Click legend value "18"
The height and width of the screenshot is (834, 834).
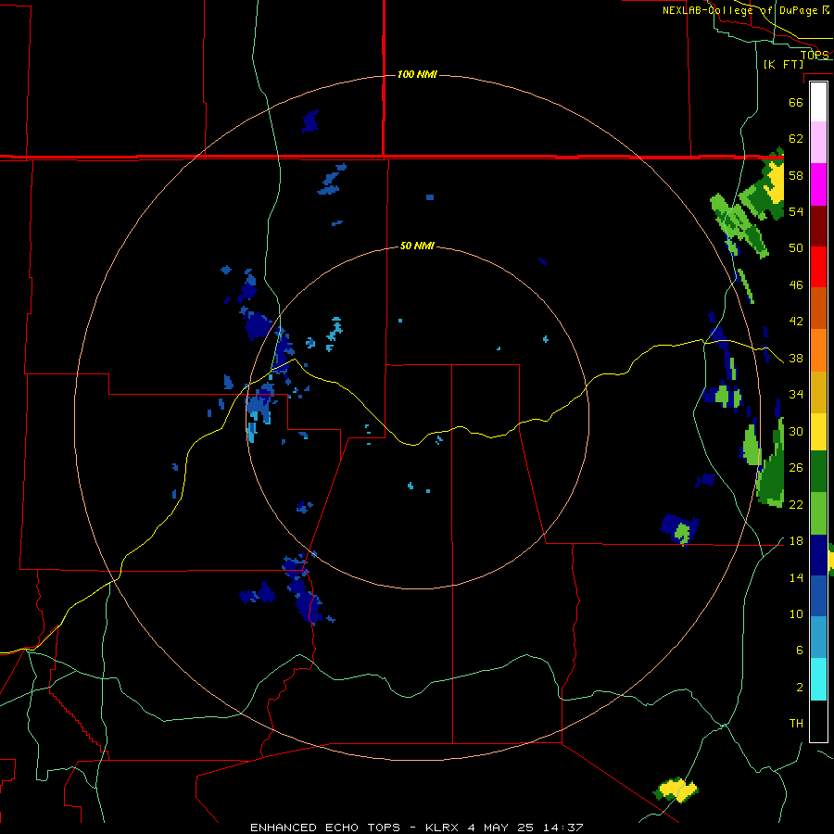pos(796,541)
